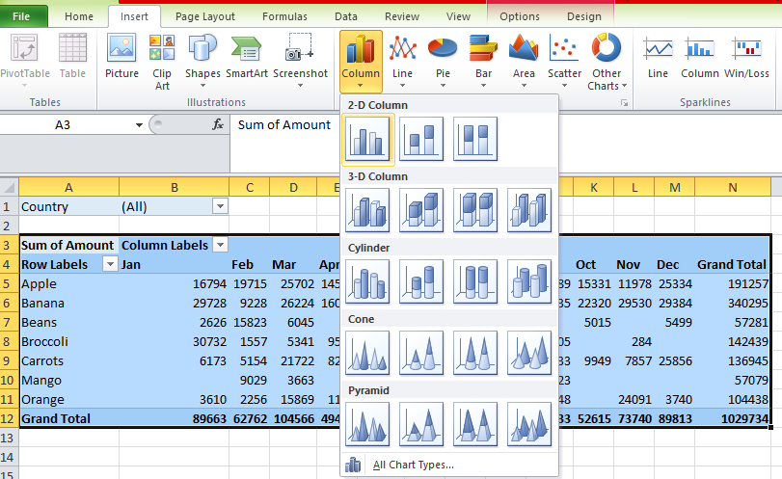
Task: Choose the 3-D Cylinder chart
Action: coord(529,281)
